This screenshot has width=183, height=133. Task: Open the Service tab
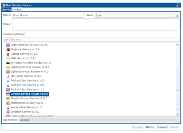(7, 10)
